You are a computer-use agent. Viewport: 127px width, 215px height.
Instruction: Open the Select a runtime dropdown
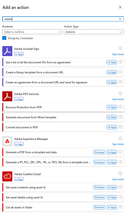click(32, 32)
